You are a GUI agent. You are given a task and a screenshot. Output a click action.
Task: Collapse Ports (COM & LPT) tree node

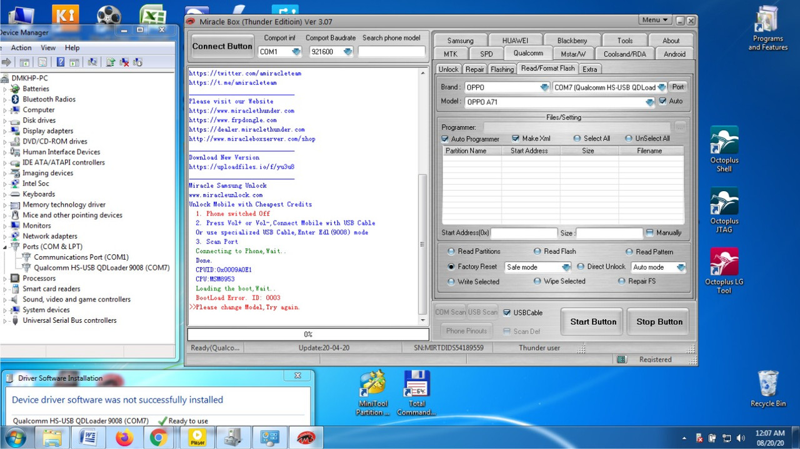pos(6,247)
